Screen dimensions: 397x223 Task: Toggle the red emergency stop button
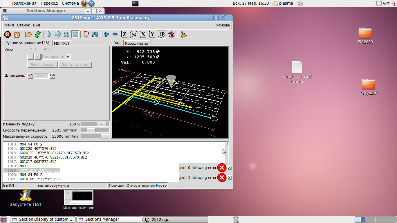[8, 35]
